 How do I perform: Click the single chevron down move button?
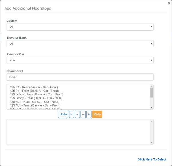click(x=77, y=114)
